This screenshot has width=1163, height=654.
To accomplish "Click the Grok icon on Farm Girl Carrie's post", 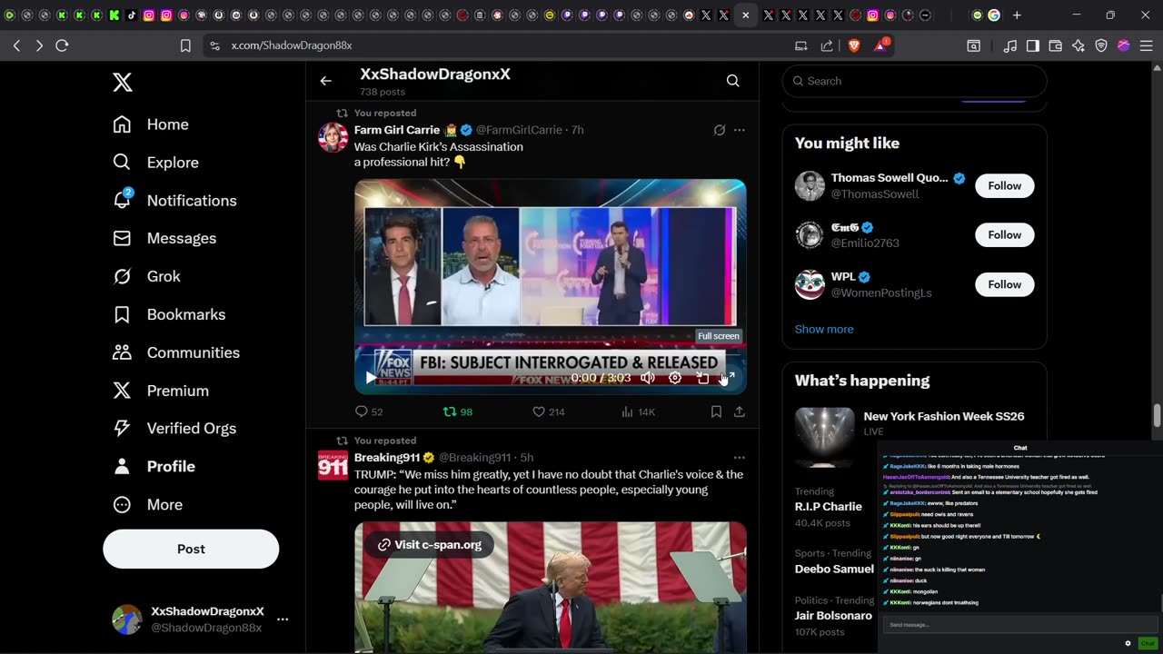I will [720, 130].
